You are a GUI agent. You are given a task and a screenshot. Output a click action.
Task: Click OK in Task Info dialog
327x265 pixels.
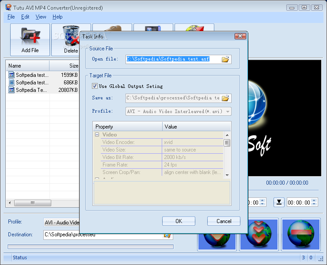click(179, 221)
